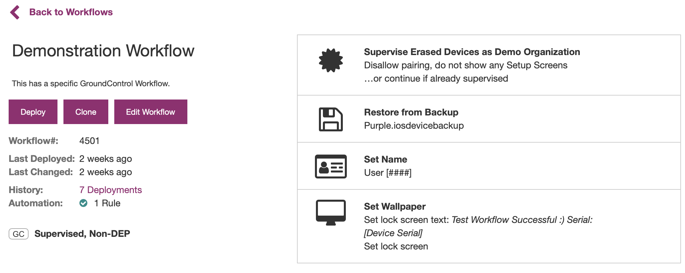Select the Set Name step title

coord(385,160)
